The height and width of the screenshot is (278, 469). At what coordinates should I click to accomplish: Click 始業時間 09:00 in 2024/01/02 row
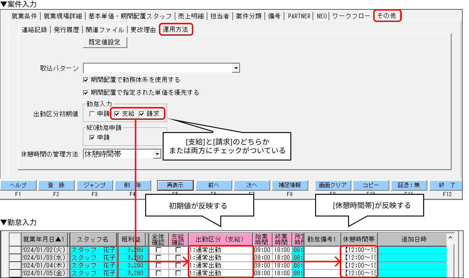pyautogui.click(x=262, y=250)
